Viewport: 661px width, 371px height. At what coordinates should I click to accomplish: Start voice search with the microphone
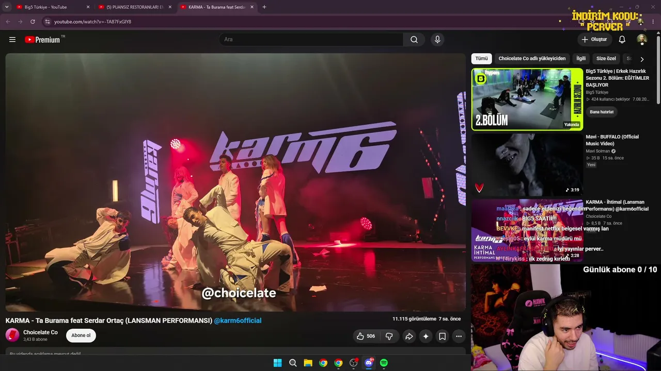pos(437,40)
